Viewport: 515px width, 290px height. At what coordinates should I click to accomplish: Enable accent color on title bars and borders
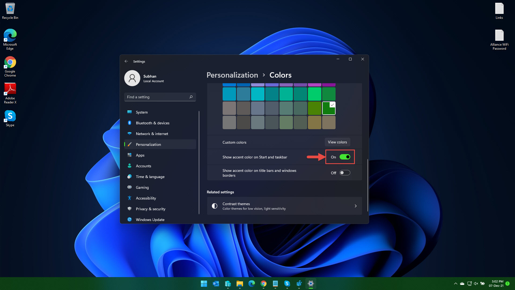345,173
